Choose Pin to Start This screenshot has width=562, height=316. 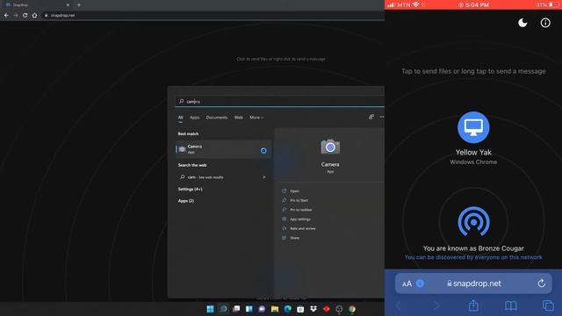(299, 200)
